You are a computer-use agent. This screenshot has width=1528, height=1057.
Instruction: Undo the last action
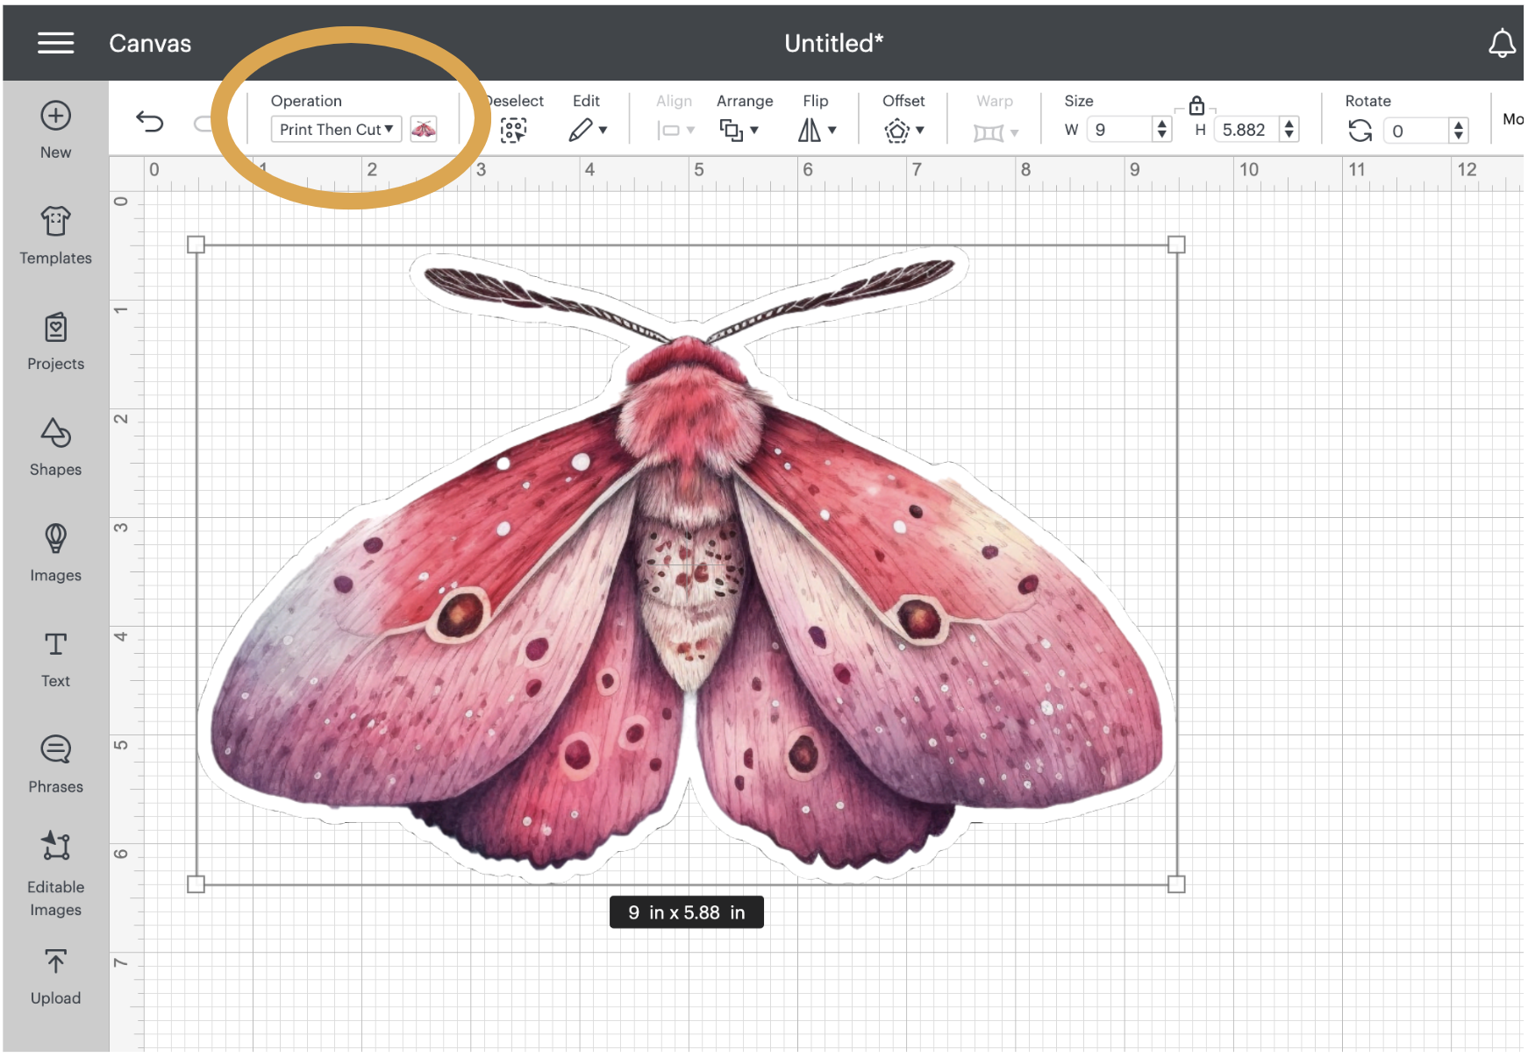[149, 123]
